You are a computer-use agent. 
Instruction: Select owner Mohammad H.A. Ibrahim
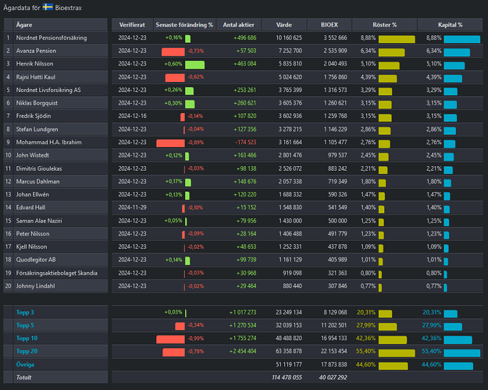(49, 142)
